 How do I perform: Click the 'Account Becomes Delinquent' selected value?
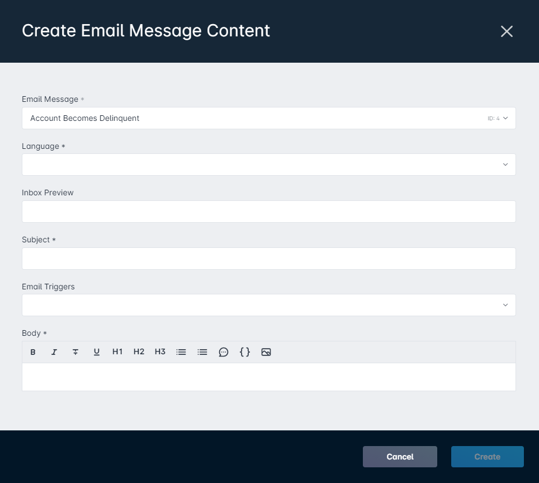(x=84, y=118)
